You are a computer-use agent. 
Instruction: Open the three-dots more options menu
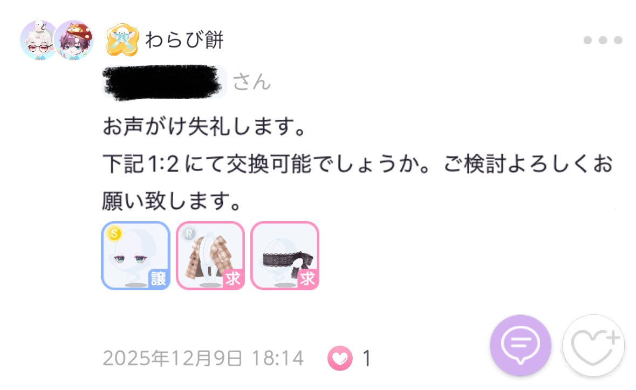tap(603, 40)
